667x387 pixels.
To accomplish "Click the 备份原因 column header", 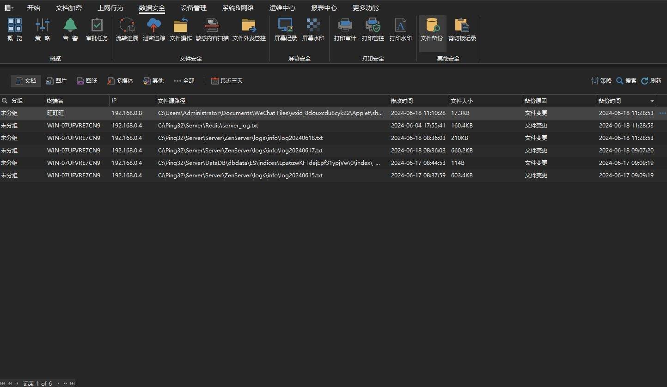I will pos(560,101).
